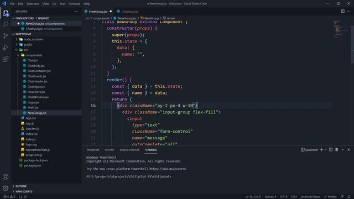Kill terminal with trash icon
Viewport: 354px width, 199px height.
coord(337,150)
